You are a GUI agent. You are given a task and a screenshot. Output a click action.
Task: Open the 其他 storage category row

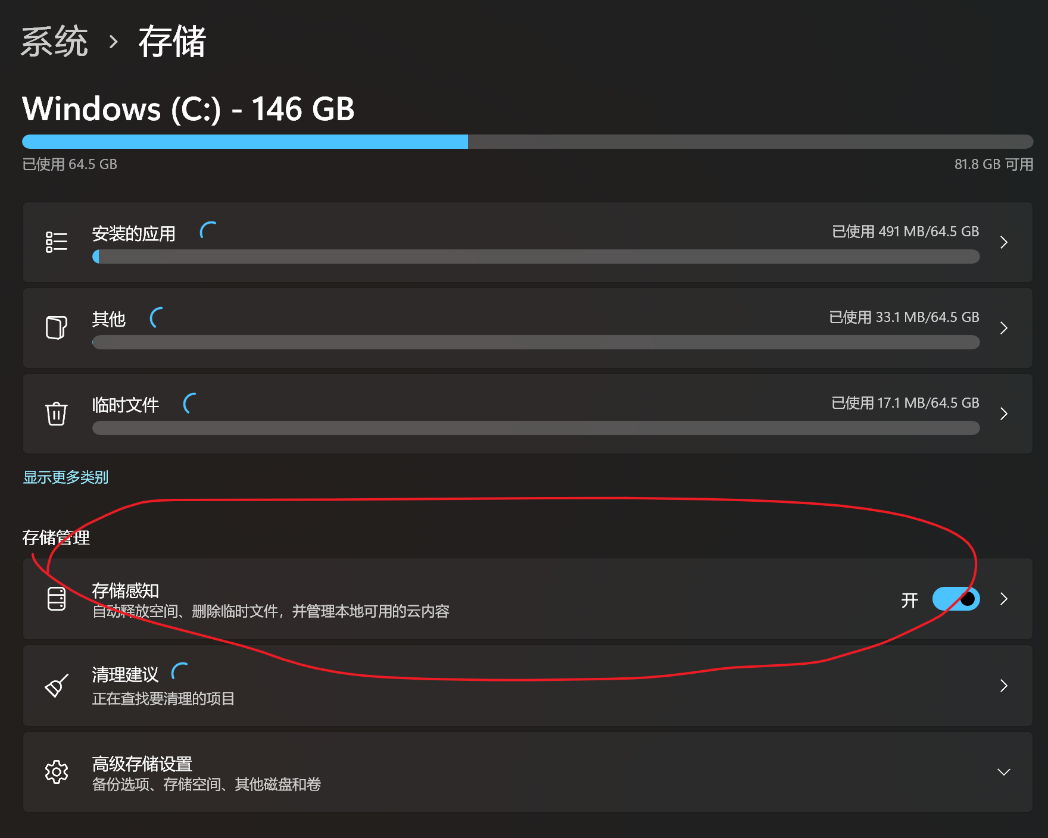click(528, 328)
